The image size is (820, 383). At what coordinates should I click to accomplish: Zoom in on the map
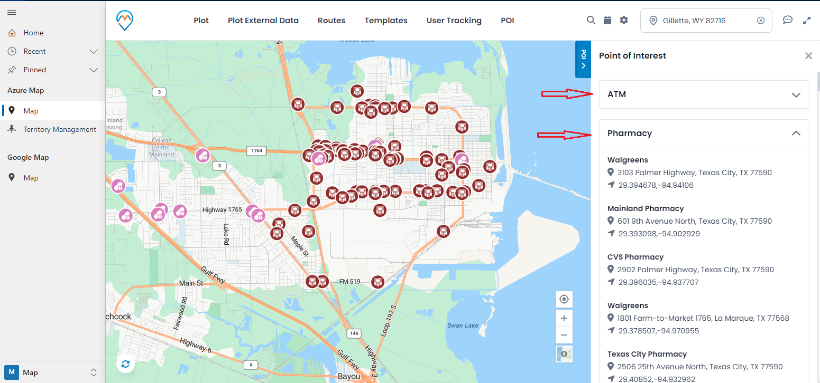(564, 318)
